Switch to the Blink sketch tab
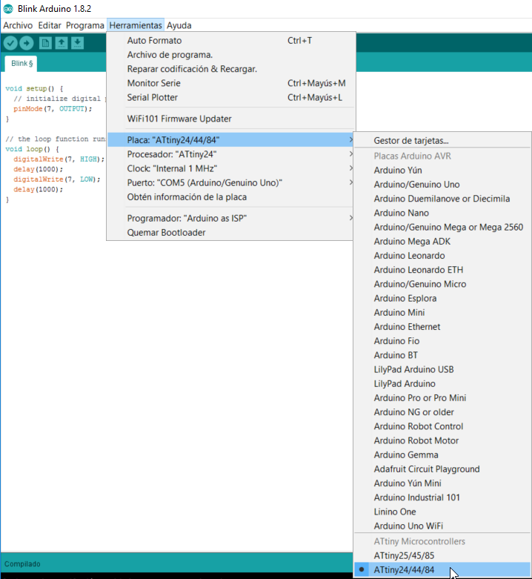532x579 pixels. pos(21,64)
